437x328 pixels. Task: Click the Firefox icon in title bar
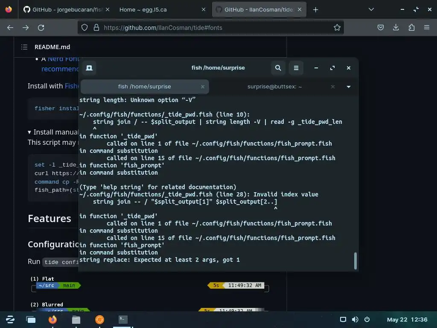tap(9, 9)
